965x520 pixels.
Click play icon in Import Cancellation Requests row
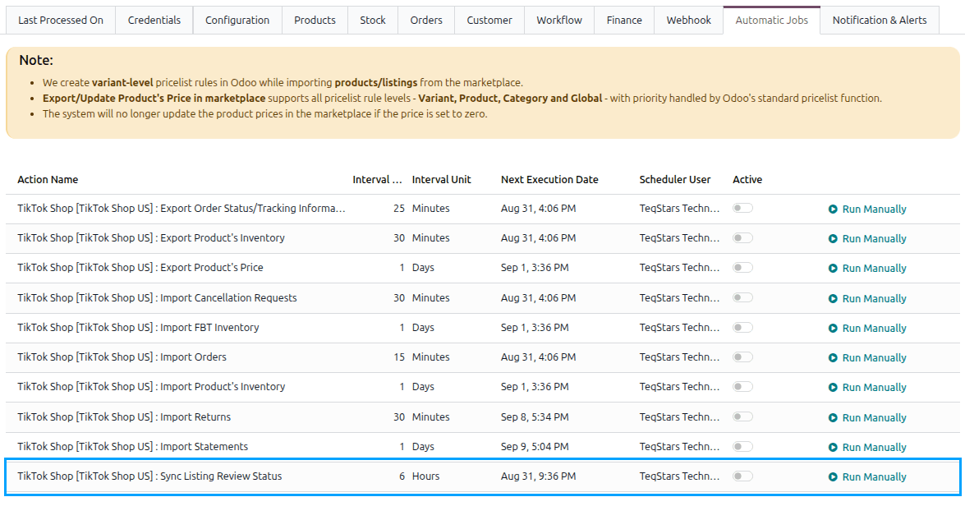click(833, 298)
